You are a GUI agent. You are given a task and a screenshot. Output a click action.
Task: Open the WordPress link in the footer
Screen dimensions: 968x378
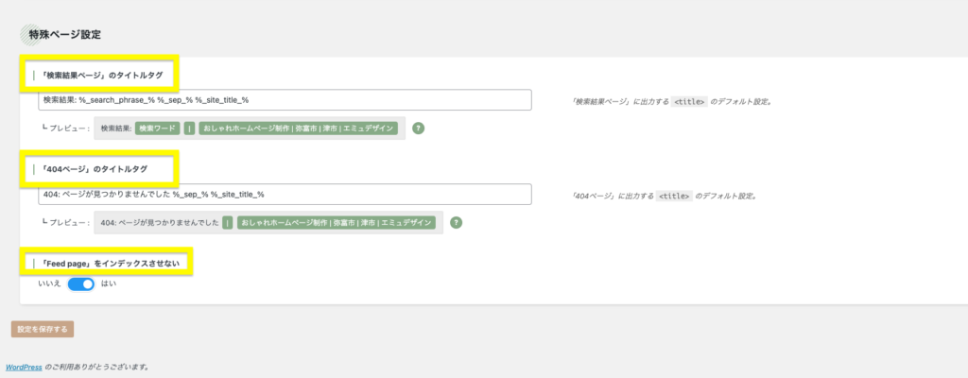[24, 367]
